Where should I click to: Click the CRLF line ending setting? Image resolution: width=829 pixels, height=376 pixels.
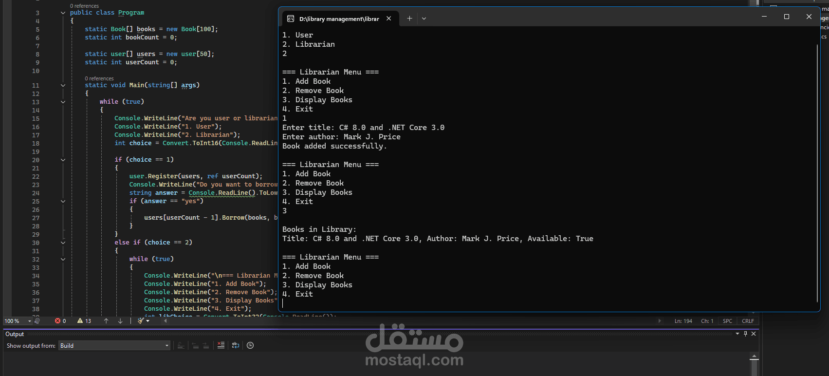(748, 321)
